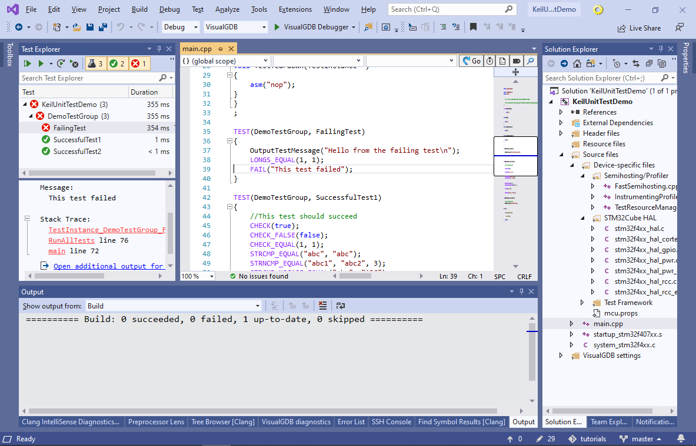The width and height of the screenshot is (696, 446).
Task: Toggle auto-hide pin on Output panel
Action: tap(521, 291)
